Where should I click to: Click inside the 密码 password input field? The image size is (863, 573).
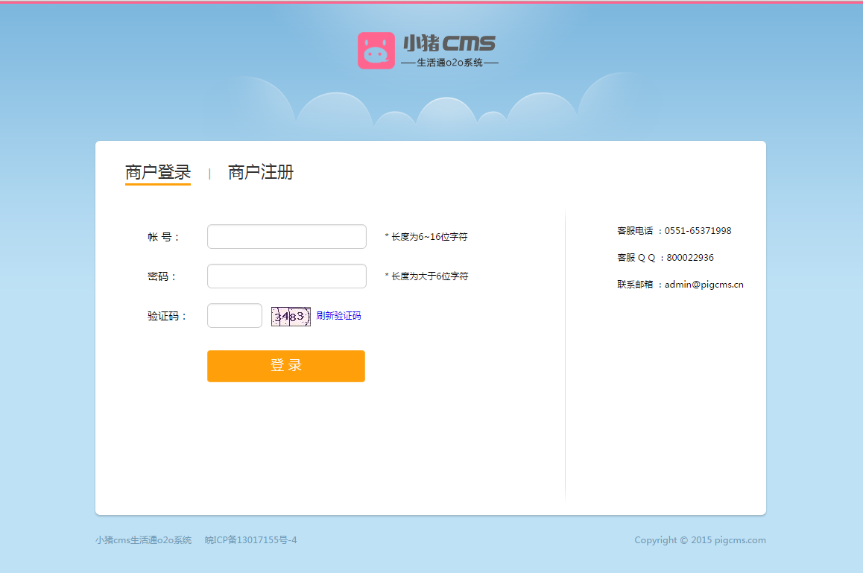(286, 276)
